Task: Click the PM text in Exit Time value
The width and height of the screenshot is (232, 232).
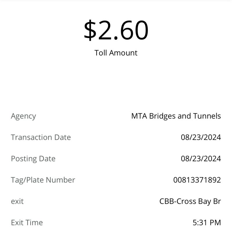Action: [215, 223]
